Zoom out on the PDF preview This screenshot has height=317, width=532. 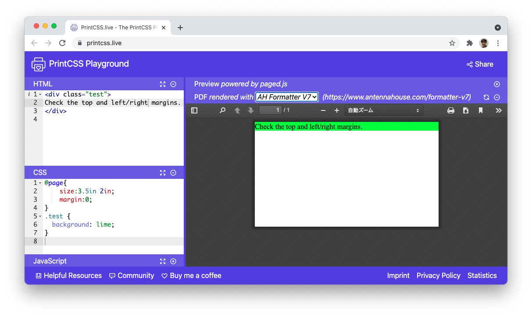[x=323, y=110]
